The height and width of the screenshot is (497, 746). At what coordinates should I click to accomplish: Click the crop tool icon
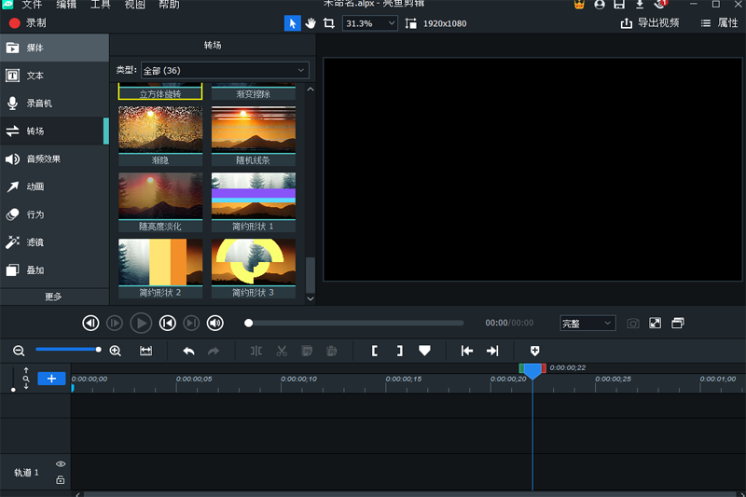click(x=328, y=23)
